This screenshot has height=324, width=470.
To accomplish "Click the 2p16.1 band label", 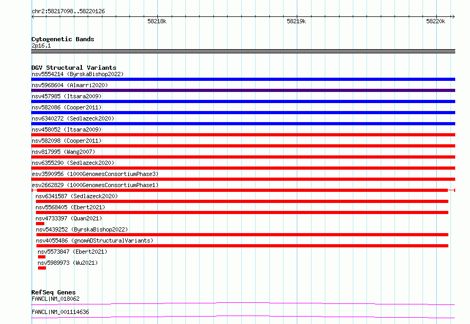I will point(41,45).
